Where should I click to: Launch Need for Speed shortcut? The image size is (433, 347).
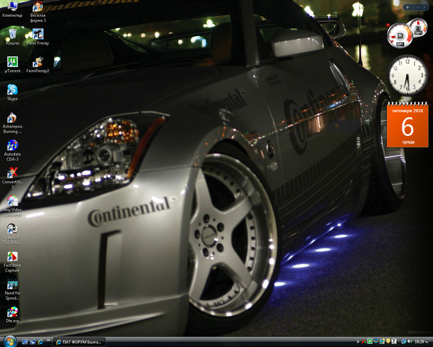pos(12,285)
